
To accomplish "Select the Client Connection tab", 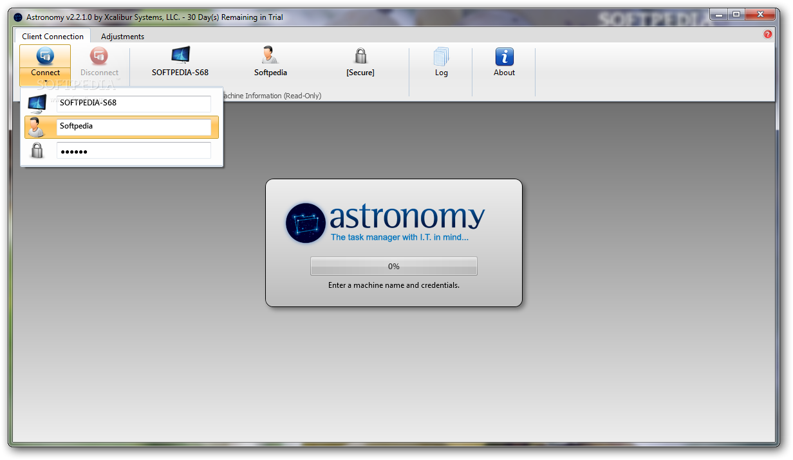I will (53, 37).
